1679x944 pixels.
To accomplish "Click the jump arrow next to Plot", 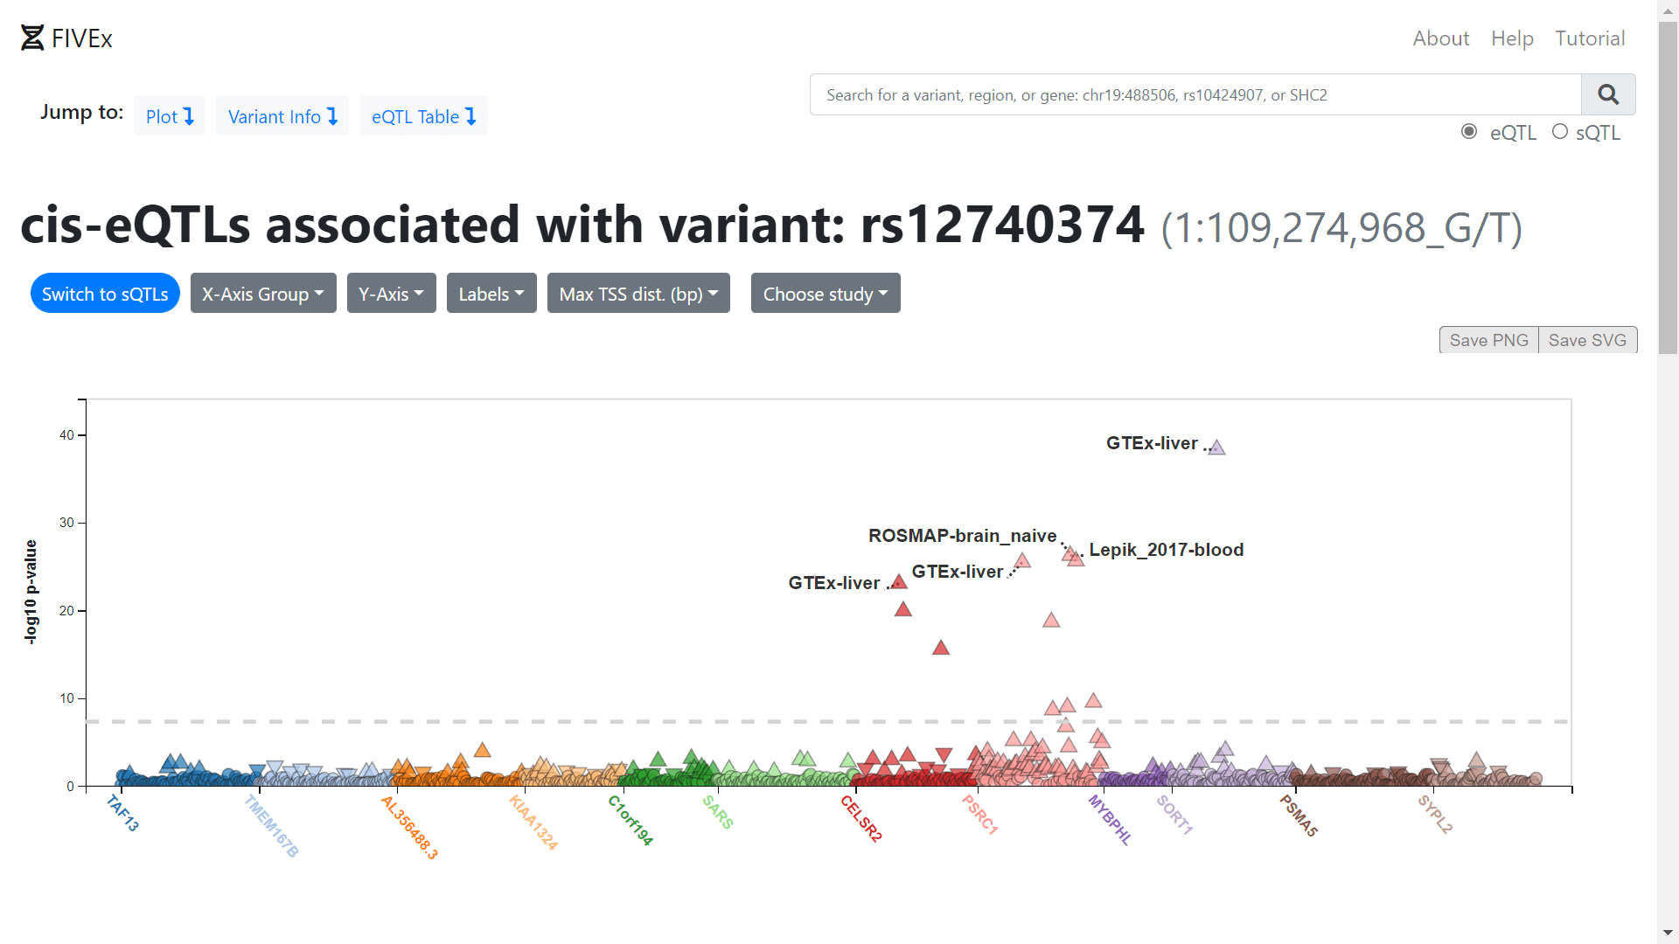I will 190,115.
